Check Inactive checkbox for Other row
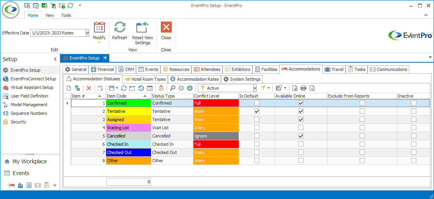The width and height of the screenshot is (434, 199). pyautogui.click(x=414, y=160)
